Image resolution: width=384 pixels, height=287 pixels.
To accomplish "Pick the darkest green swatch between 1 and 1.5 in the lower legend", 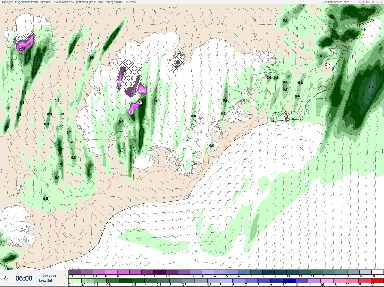I will [x=125, y=281].
